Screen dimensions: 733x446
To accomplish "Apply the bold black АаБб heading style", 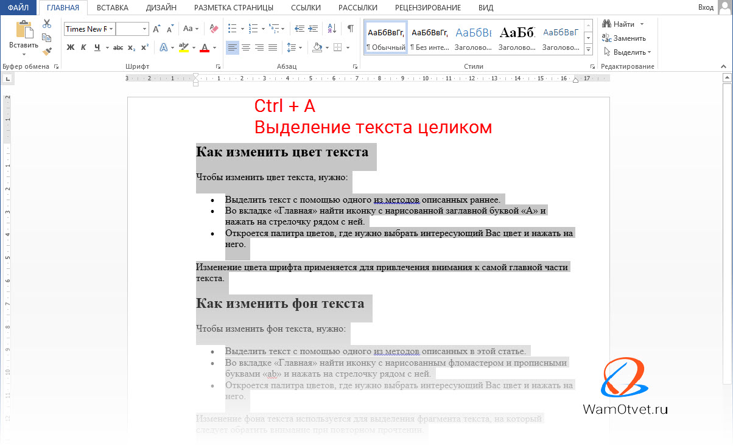I will 517,38.
